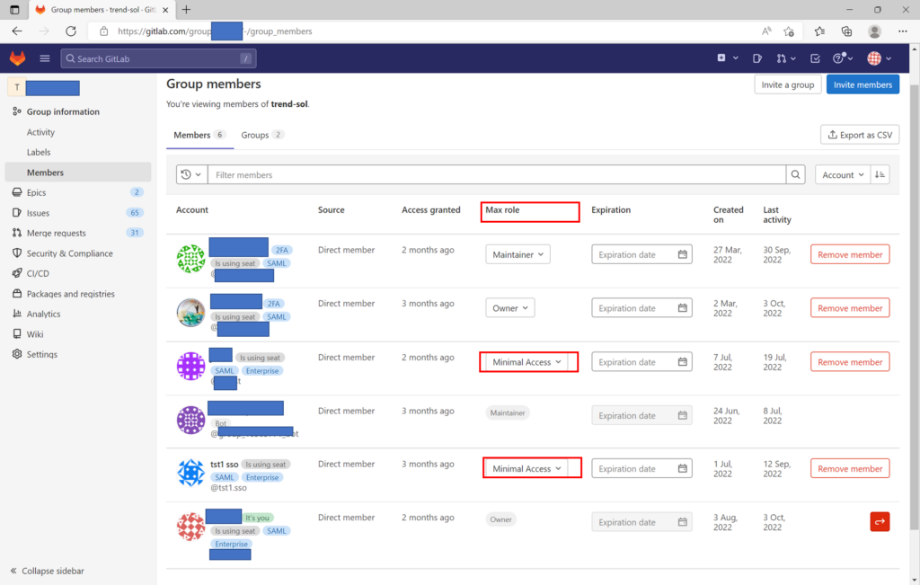Toggle the sort direction icon button

coord(880,174)
